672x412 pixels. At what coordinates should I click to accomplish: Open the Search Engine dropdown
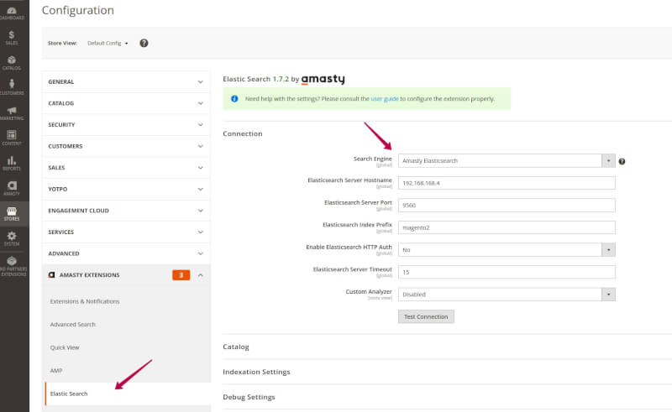(507, 160)
